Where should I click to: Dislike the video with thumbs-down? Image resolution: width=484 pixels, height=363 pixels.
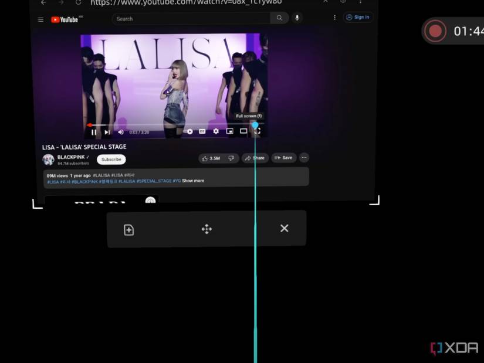click(231, 158)
